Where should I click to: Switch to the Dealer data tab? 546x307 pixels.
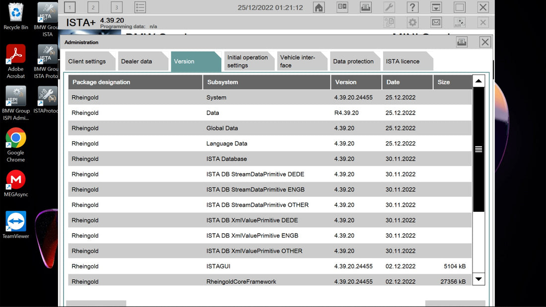click(x=137, y=61)
